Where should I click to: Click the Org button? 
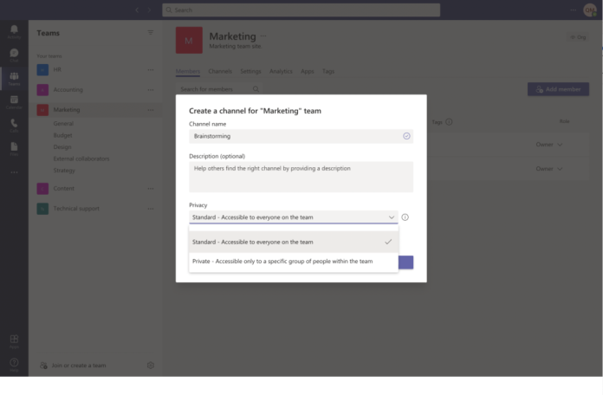click(x=578, y=37)
